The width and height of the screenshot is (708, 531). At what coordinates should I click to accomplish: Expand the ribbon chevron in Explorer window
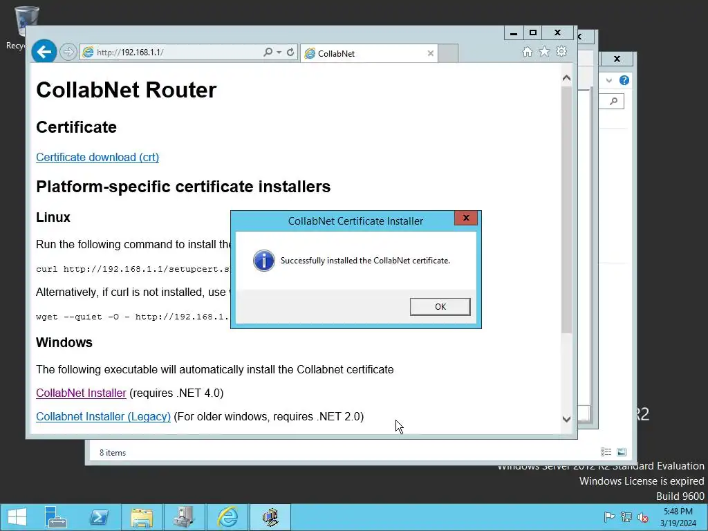[609, 80]
